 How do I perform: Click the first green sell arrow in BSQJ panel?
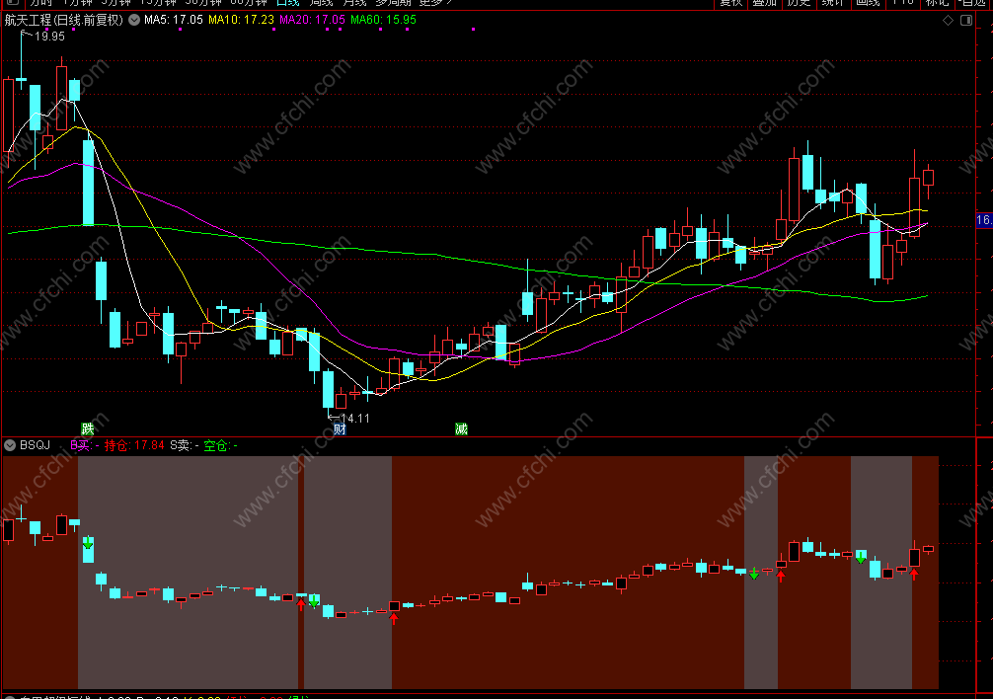point(88,543)
